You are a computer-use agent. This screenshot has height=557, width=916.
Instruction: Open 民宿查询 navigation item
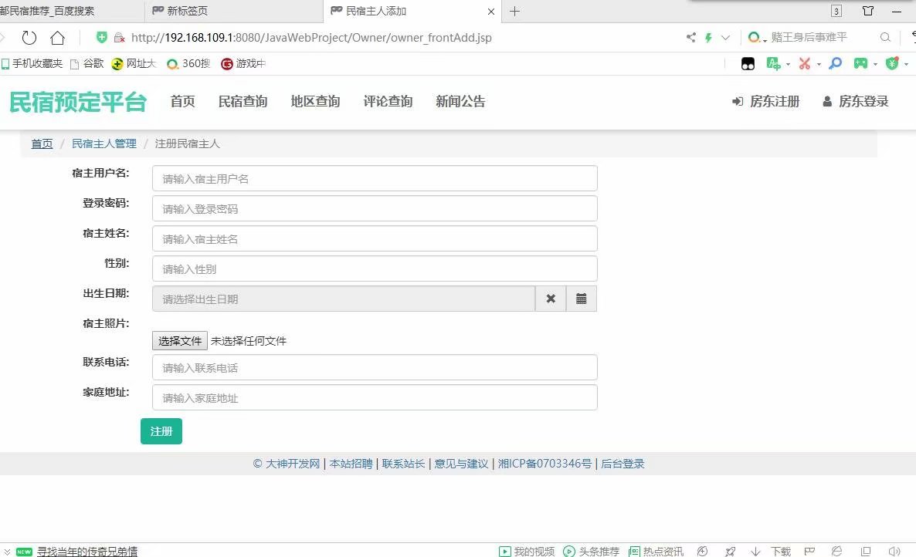(x=243, y=102)
